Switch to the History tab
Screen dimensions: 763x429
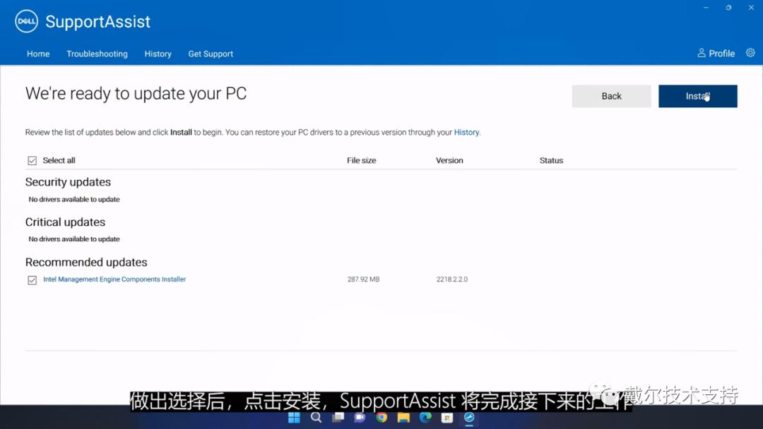tap(158, 54)
